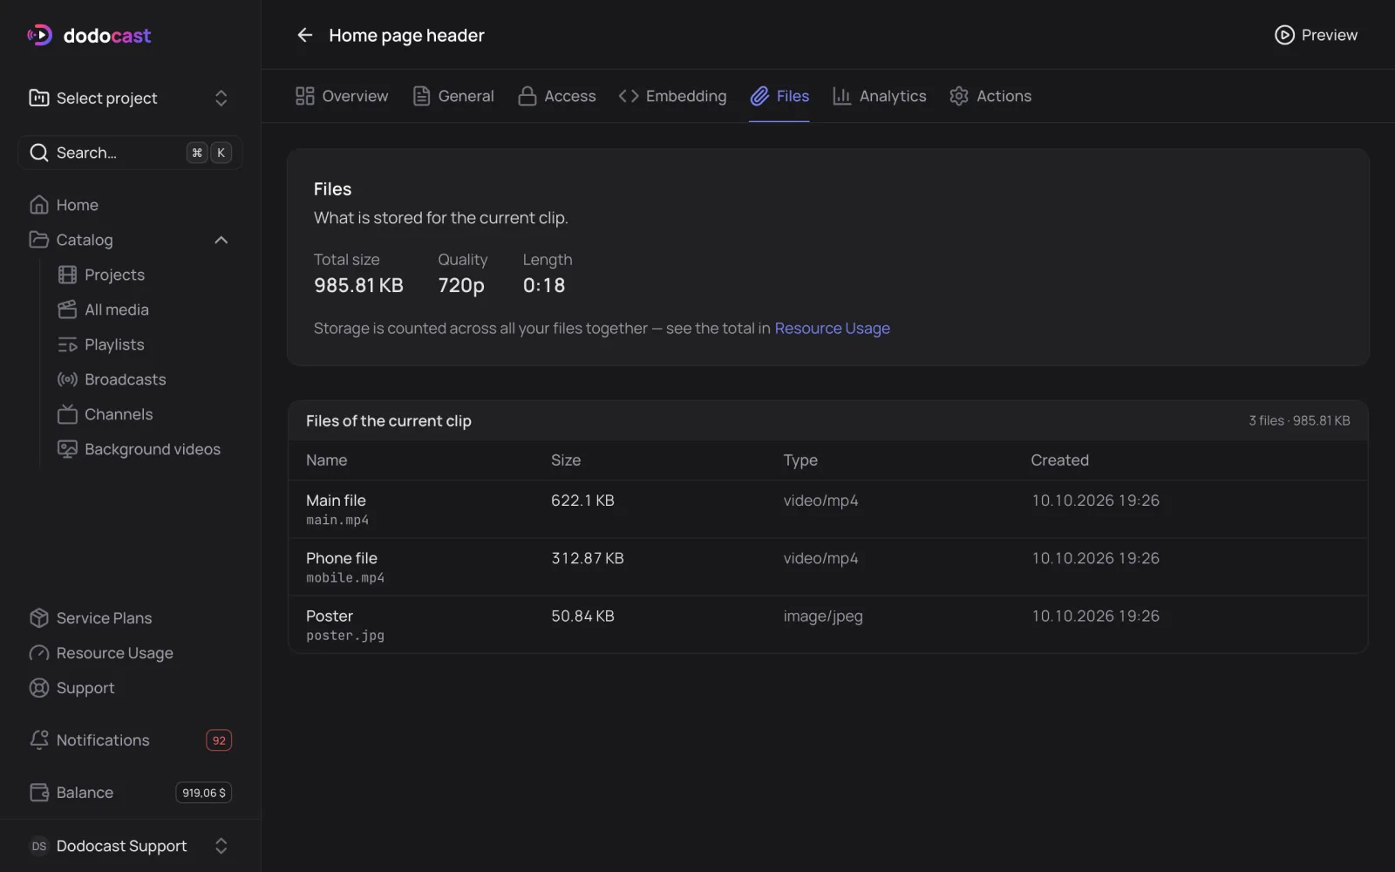
Task: Click the search magnifier icon
Action: tap(39, 153)
